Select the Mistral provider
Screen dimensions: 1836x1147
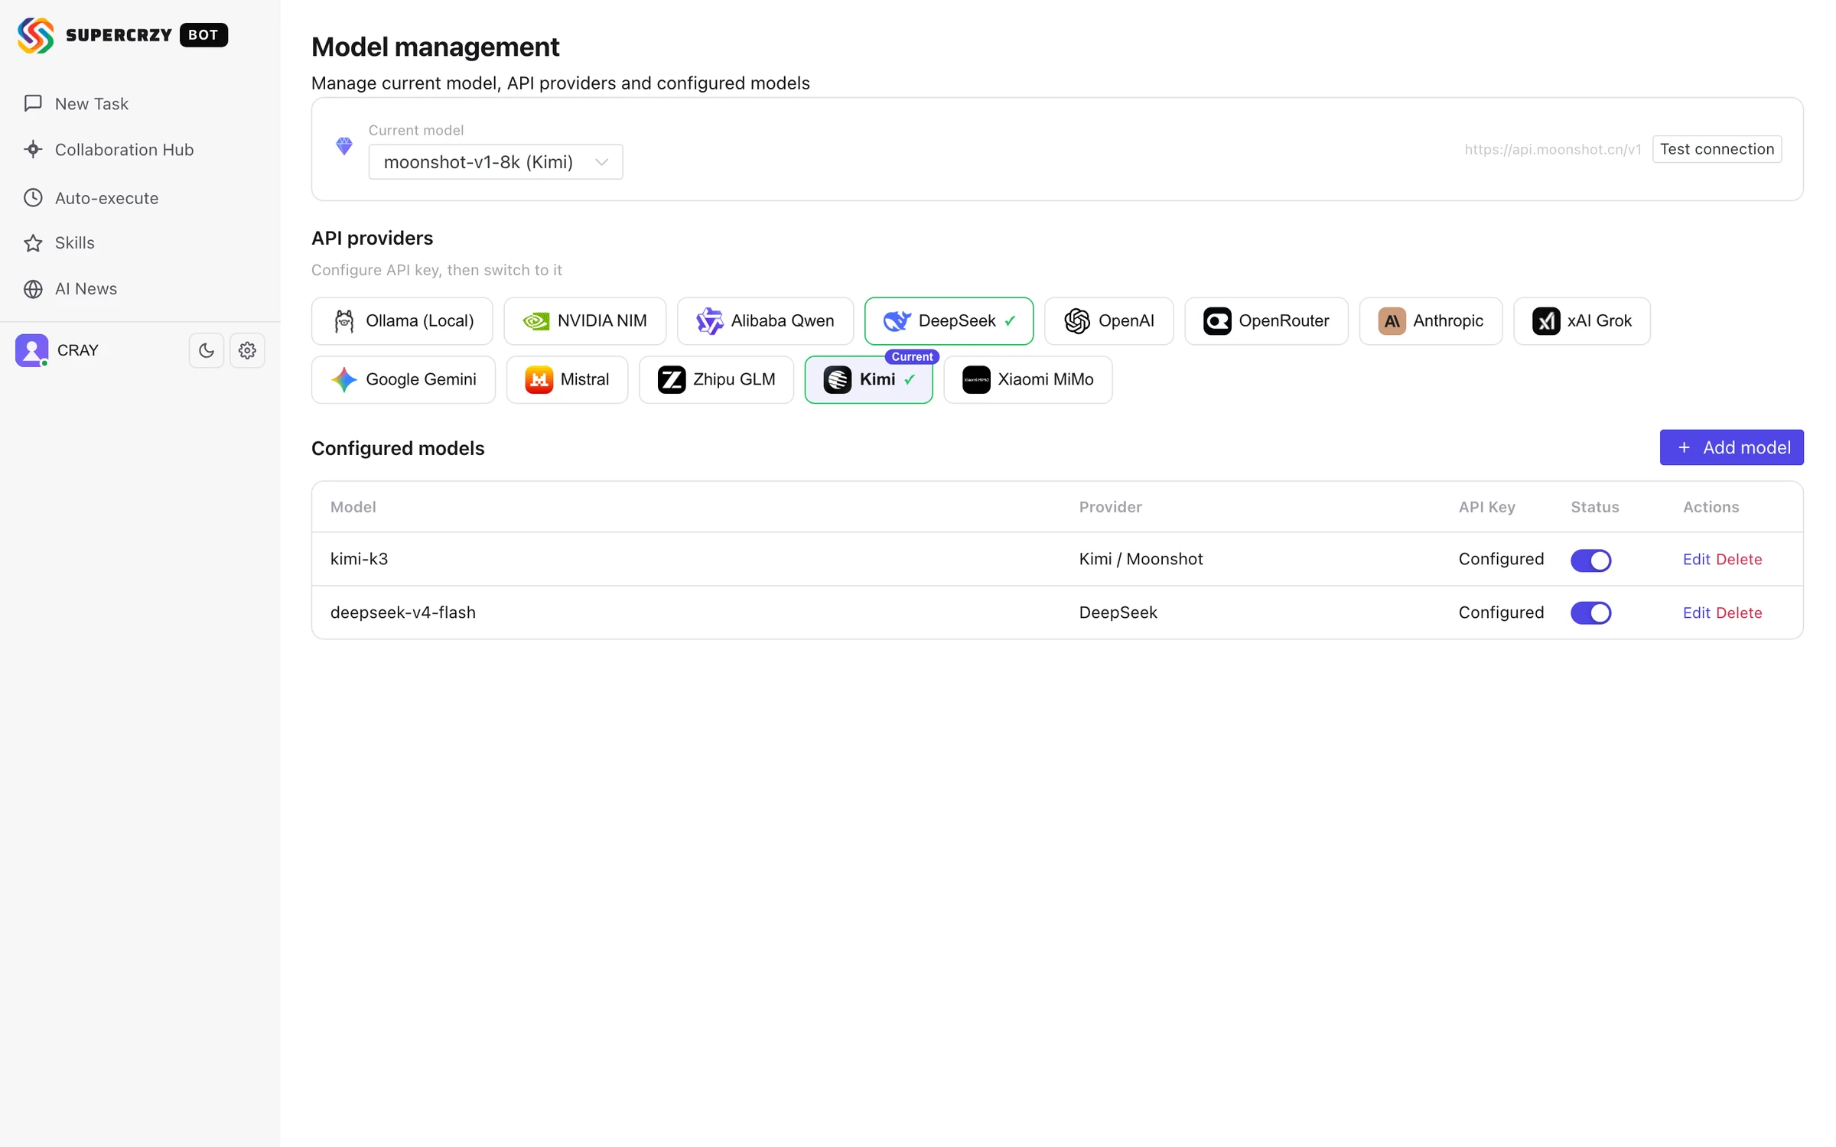(567, 379)
